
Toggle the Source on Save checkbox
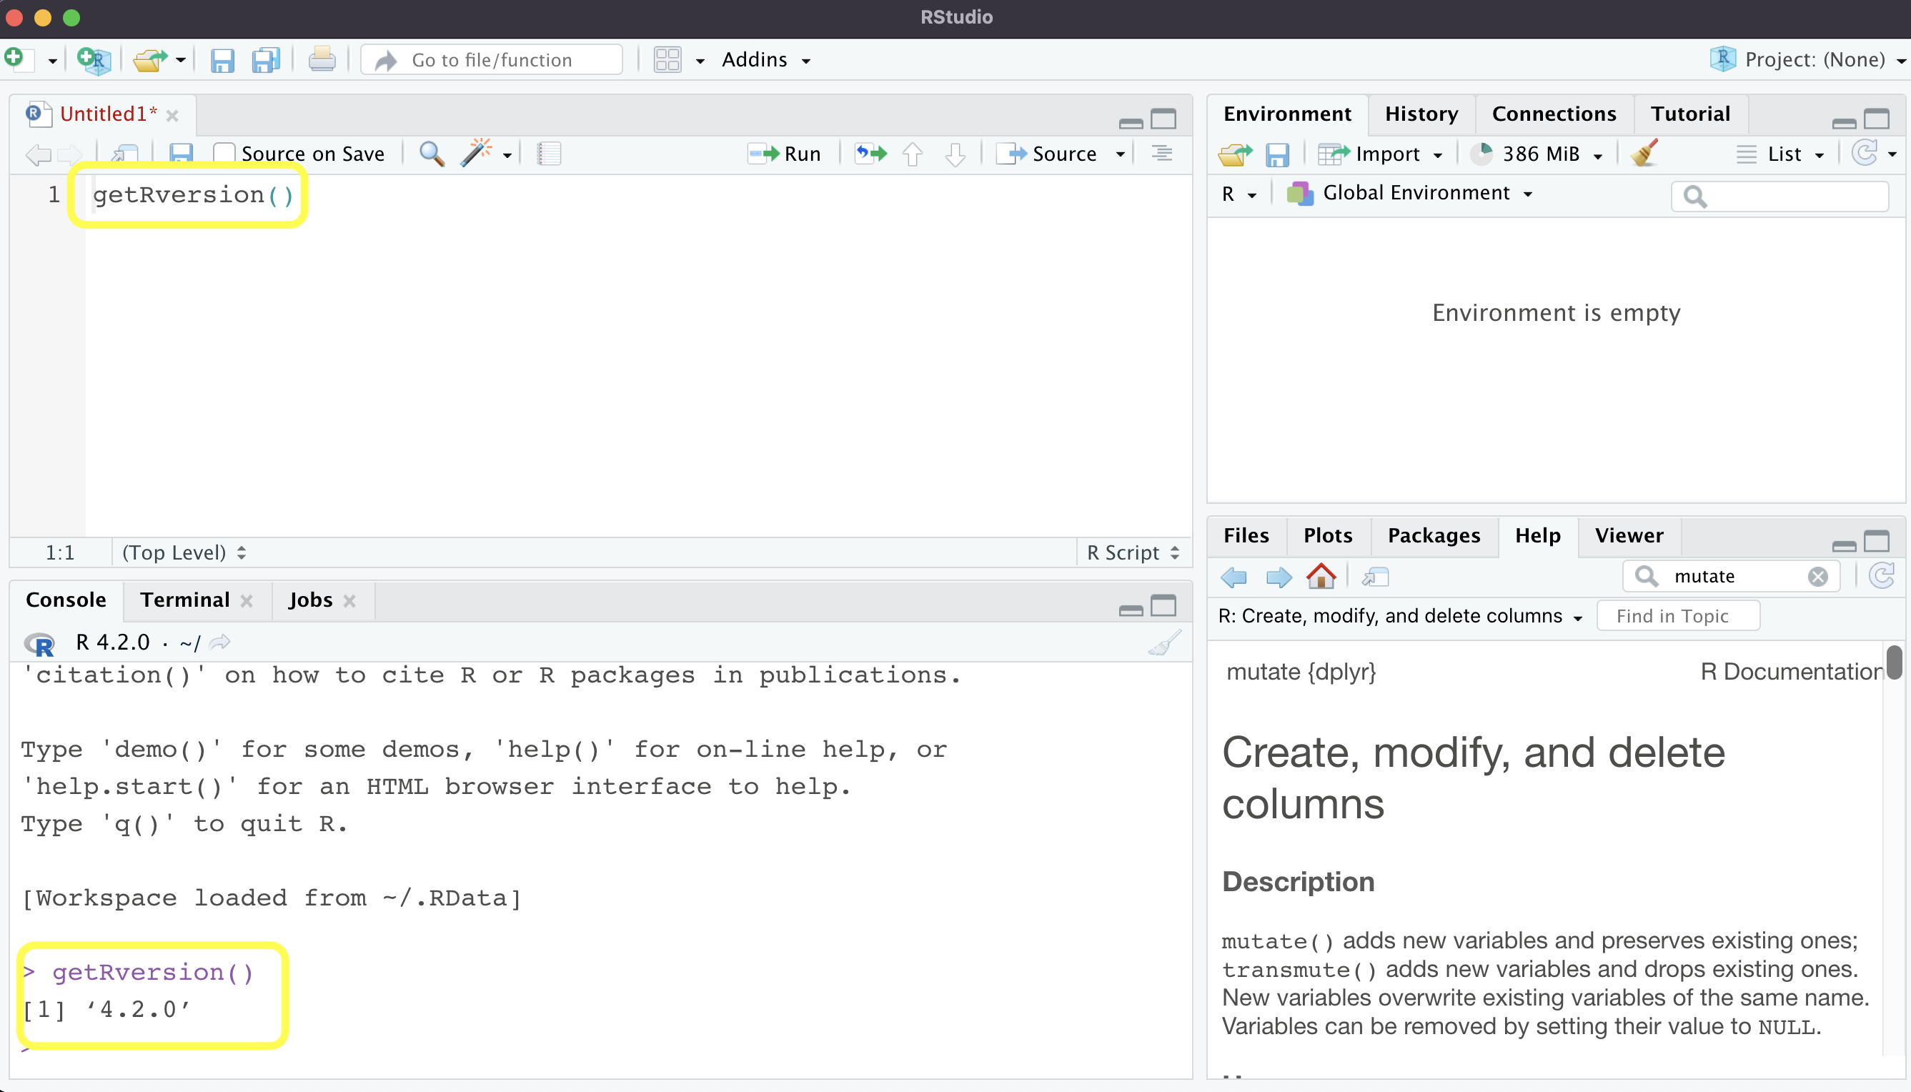tap(224, 154)
